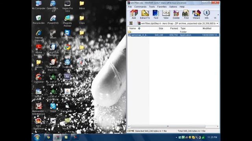Open the Tools menu
Viewport: 252px width, 141px height.
tap(152, 7)
